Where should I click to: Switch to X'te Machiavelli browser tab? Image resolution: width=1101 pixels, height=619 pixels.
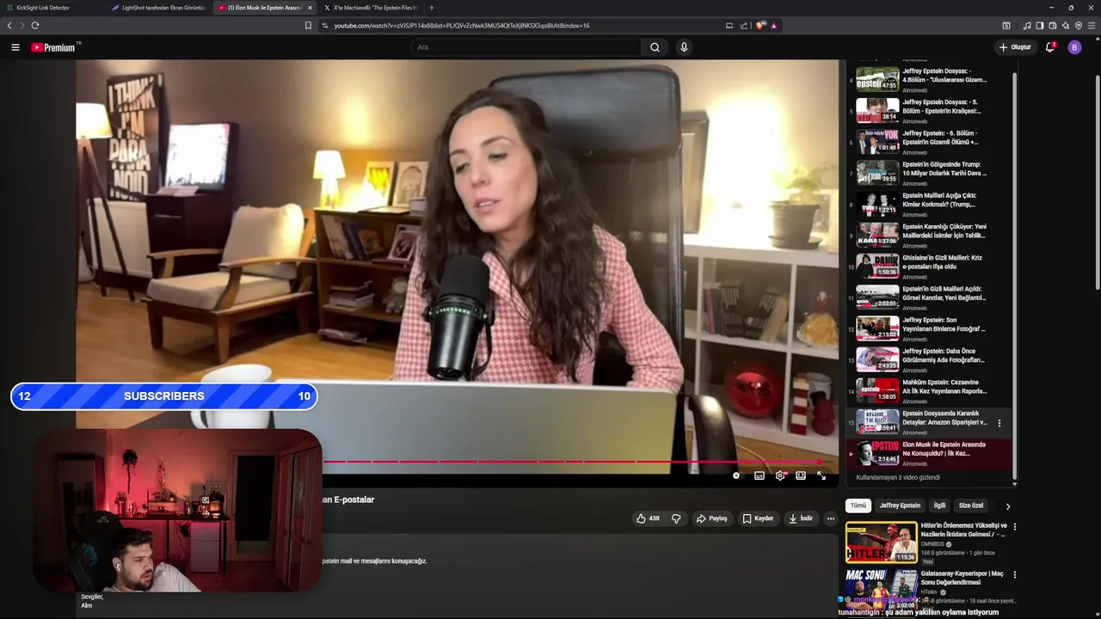[x=372, y=8]
